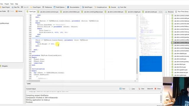The width and height of the screenshot is (189, 106).
Task: Click the editor horizontal scrollbar thumb
Action: 34,81
